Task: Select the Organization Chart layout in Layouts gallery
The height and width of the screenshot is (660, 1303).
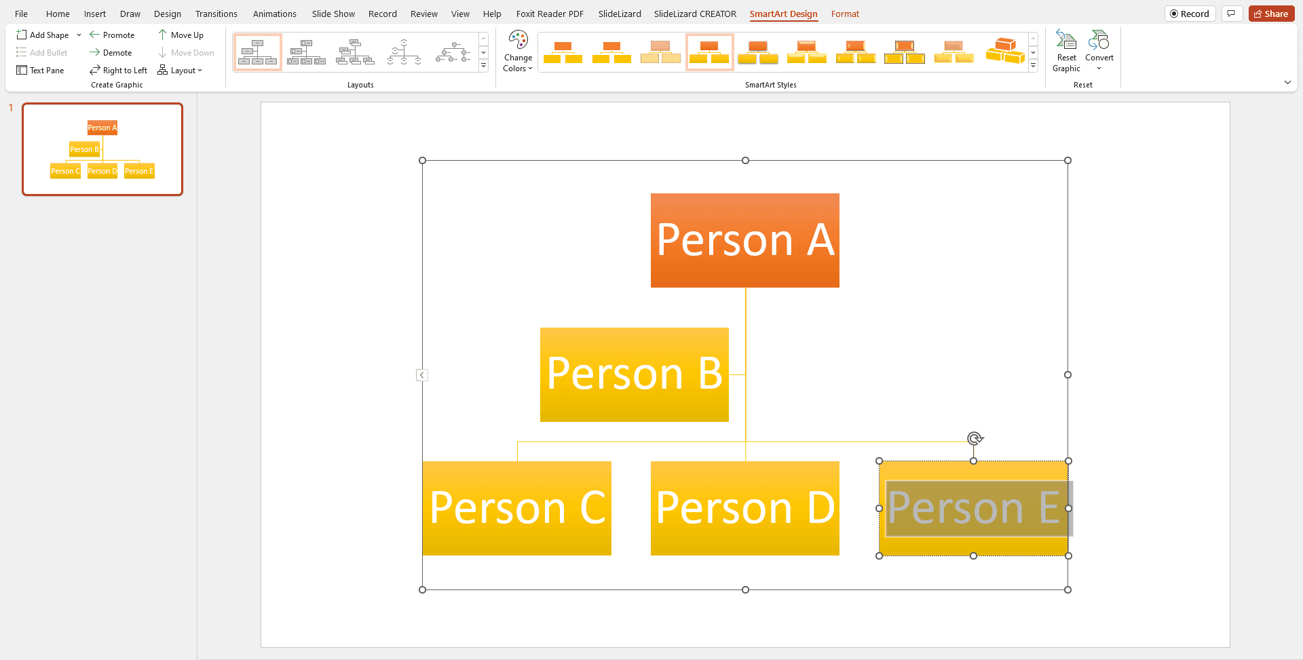Action: pyautogui.click(x=257, y=51)
